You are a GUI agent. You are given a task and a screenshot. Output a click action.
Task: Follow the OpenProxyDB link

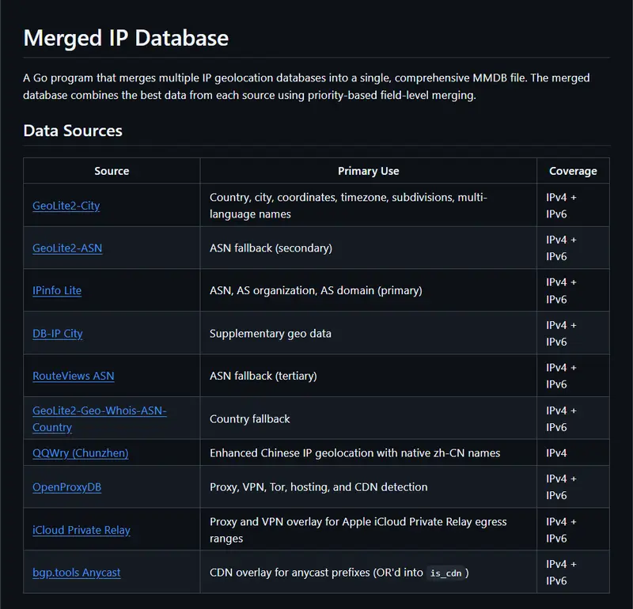click(x=67, y=487)
